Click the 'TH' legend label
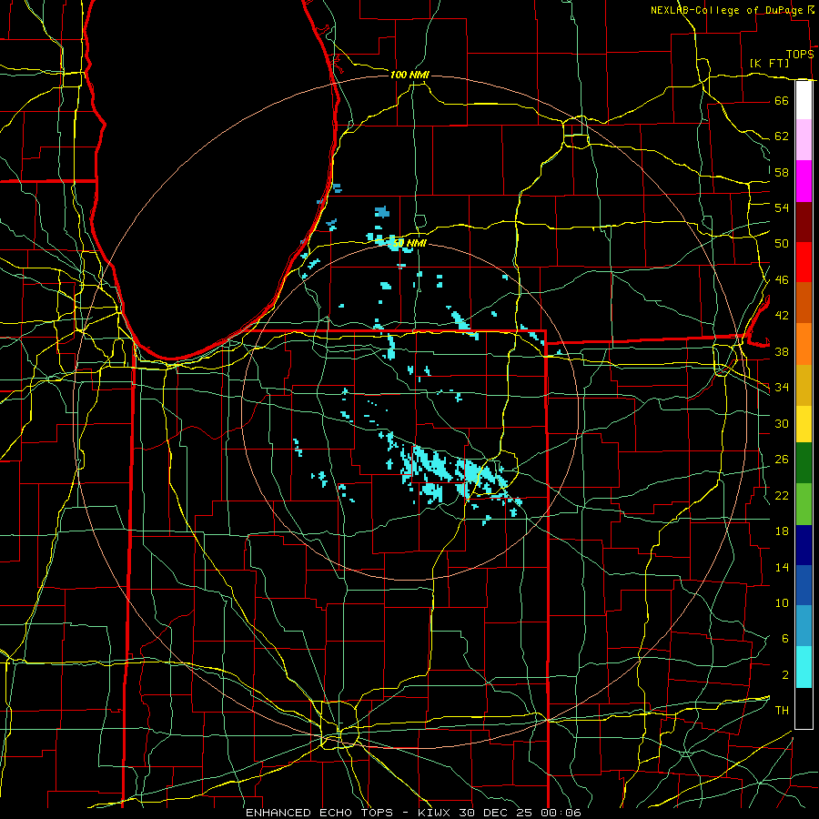Viewport: 819px width, 819px height. pos(782,711)
